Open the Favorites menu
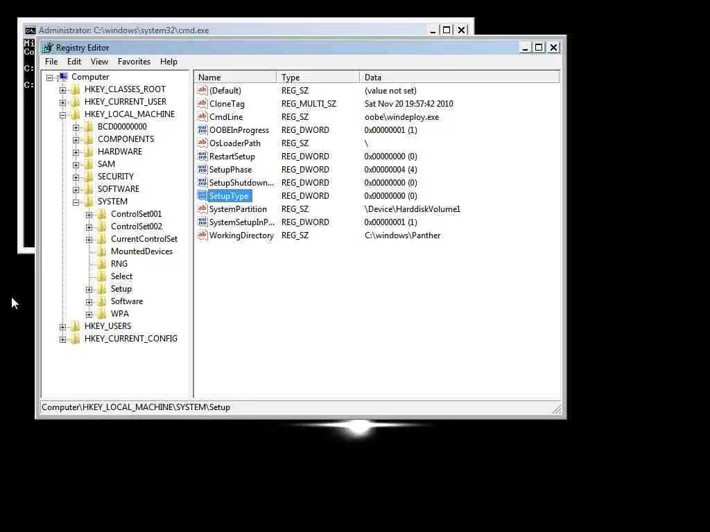Image resolution: width=710 pixels, height=532 pixels. 134,62
